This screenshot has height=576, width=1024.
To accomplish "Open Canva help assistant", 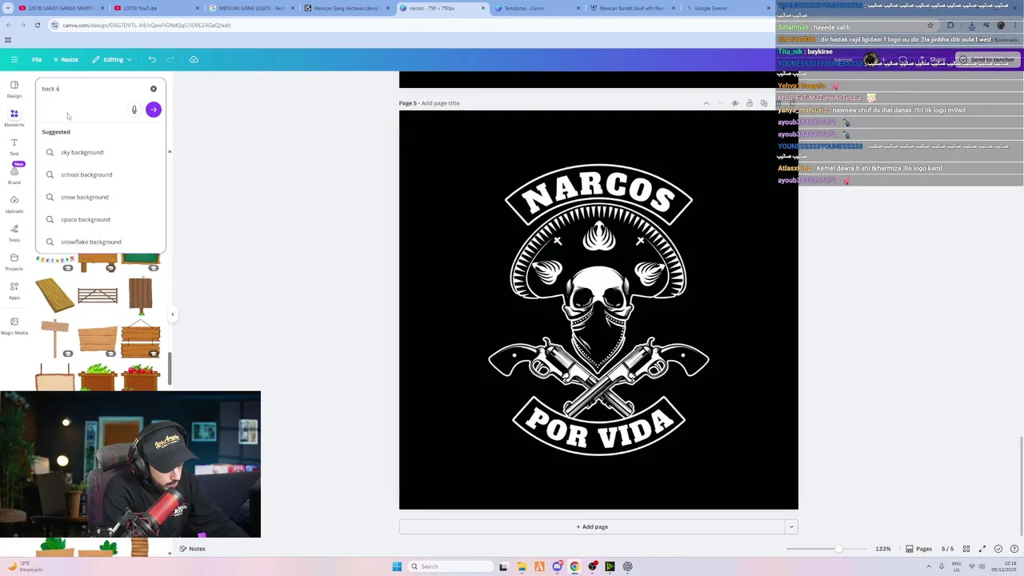I will point(1013,549).
